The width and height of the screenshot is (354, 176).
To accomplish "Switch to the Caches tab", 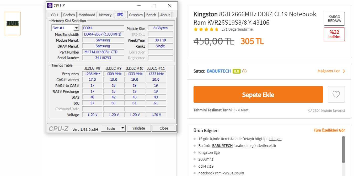I will click(x=69, y=15).
